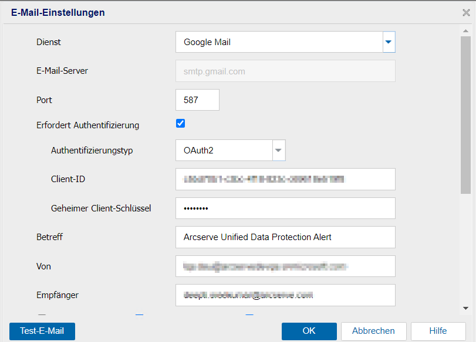Close the E-Mail-Einstellungen dialog
Screen dimensions: 476x342
click(x=466, y=12)
